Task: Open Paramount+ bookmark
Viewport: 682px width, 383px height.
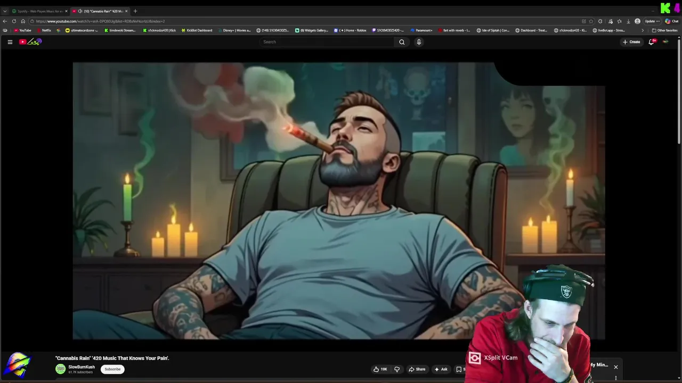Action: pos(421,30)
